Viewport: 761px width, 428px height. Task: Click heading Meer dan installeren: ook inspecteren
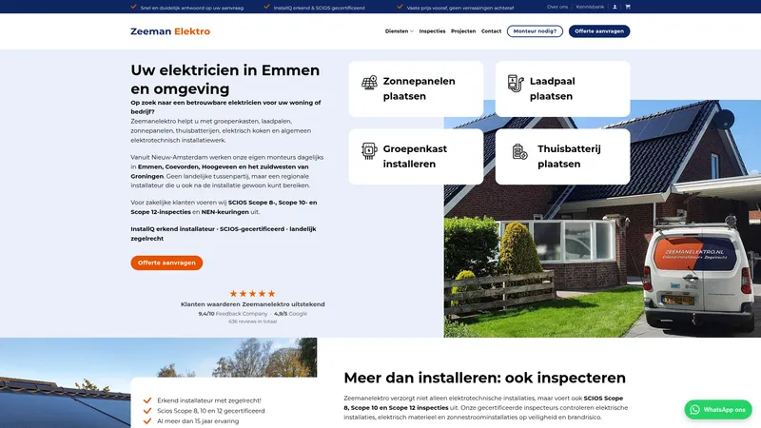[x=484, y=378]
